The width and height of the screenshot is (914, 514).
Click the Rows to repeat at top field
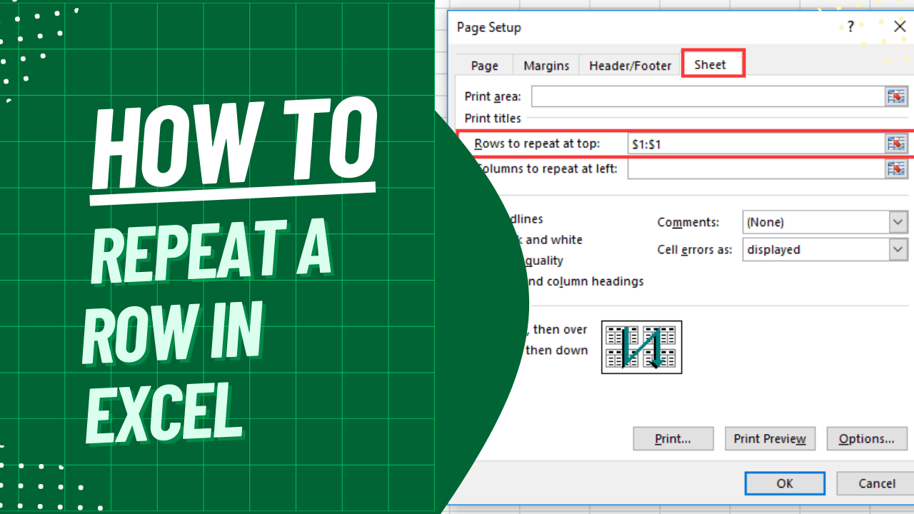click(x=756, y=143)
